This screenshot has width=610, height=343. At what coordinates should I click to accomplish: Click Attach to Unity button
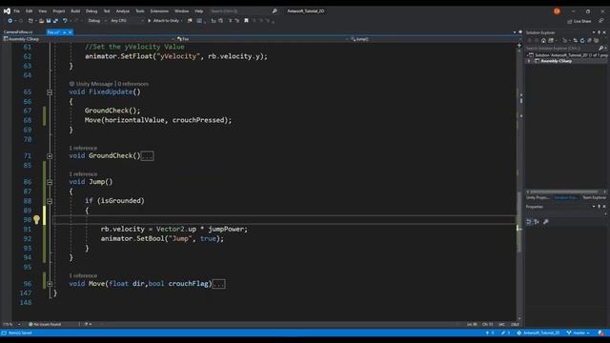pos(165,21)
